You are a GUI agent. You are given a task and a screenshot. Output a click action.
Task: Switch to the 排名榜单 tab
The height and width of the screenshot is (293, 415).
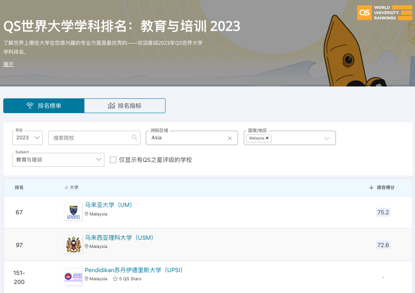(44, 106)
